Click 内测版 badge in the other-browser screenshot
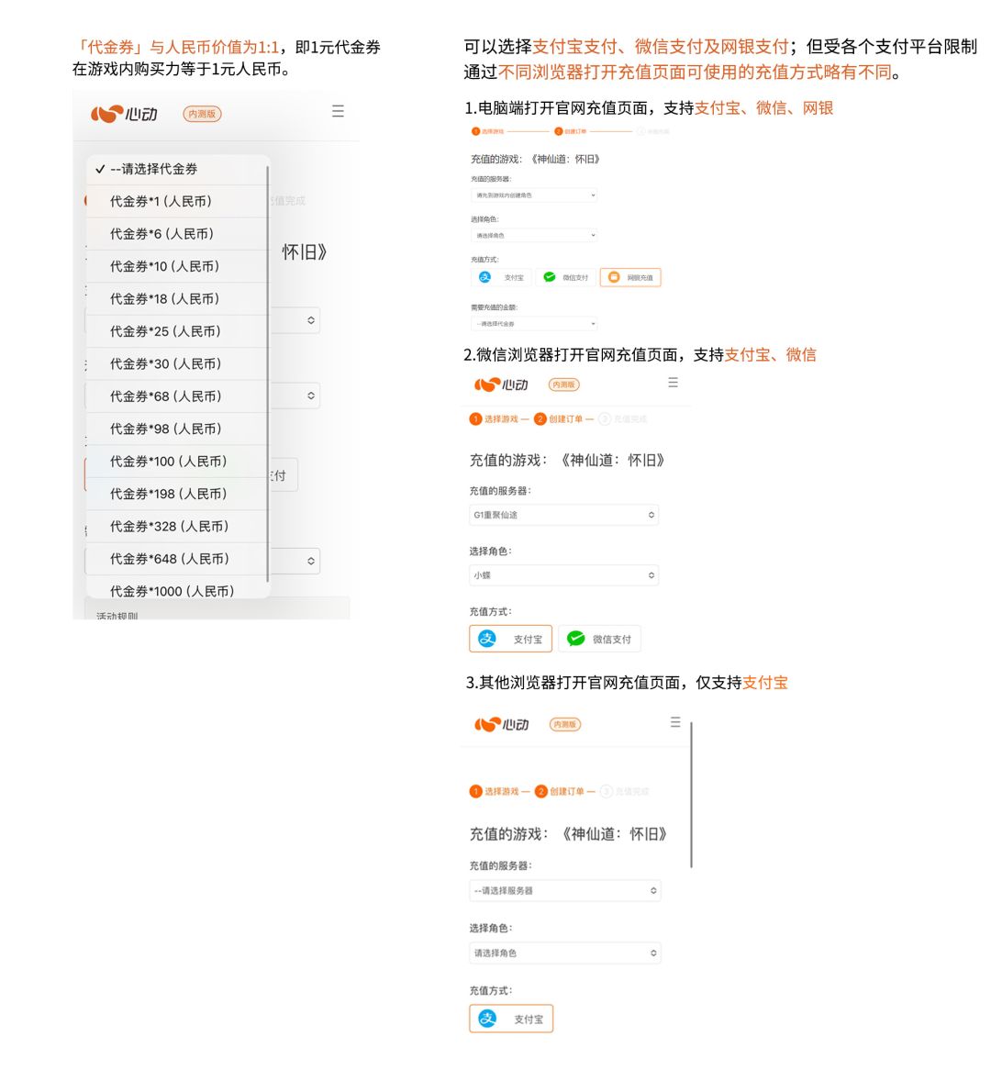 pos(565,724)
